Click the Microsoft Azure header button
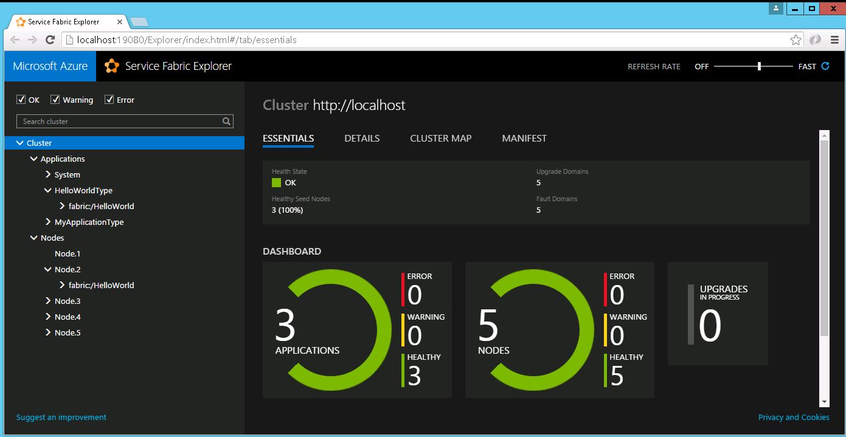 (50, 66)
